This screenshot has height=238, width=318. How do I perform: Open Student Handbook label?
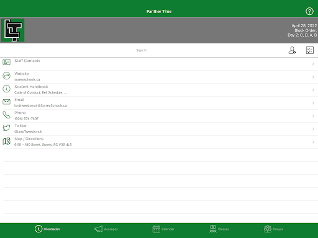31,87
